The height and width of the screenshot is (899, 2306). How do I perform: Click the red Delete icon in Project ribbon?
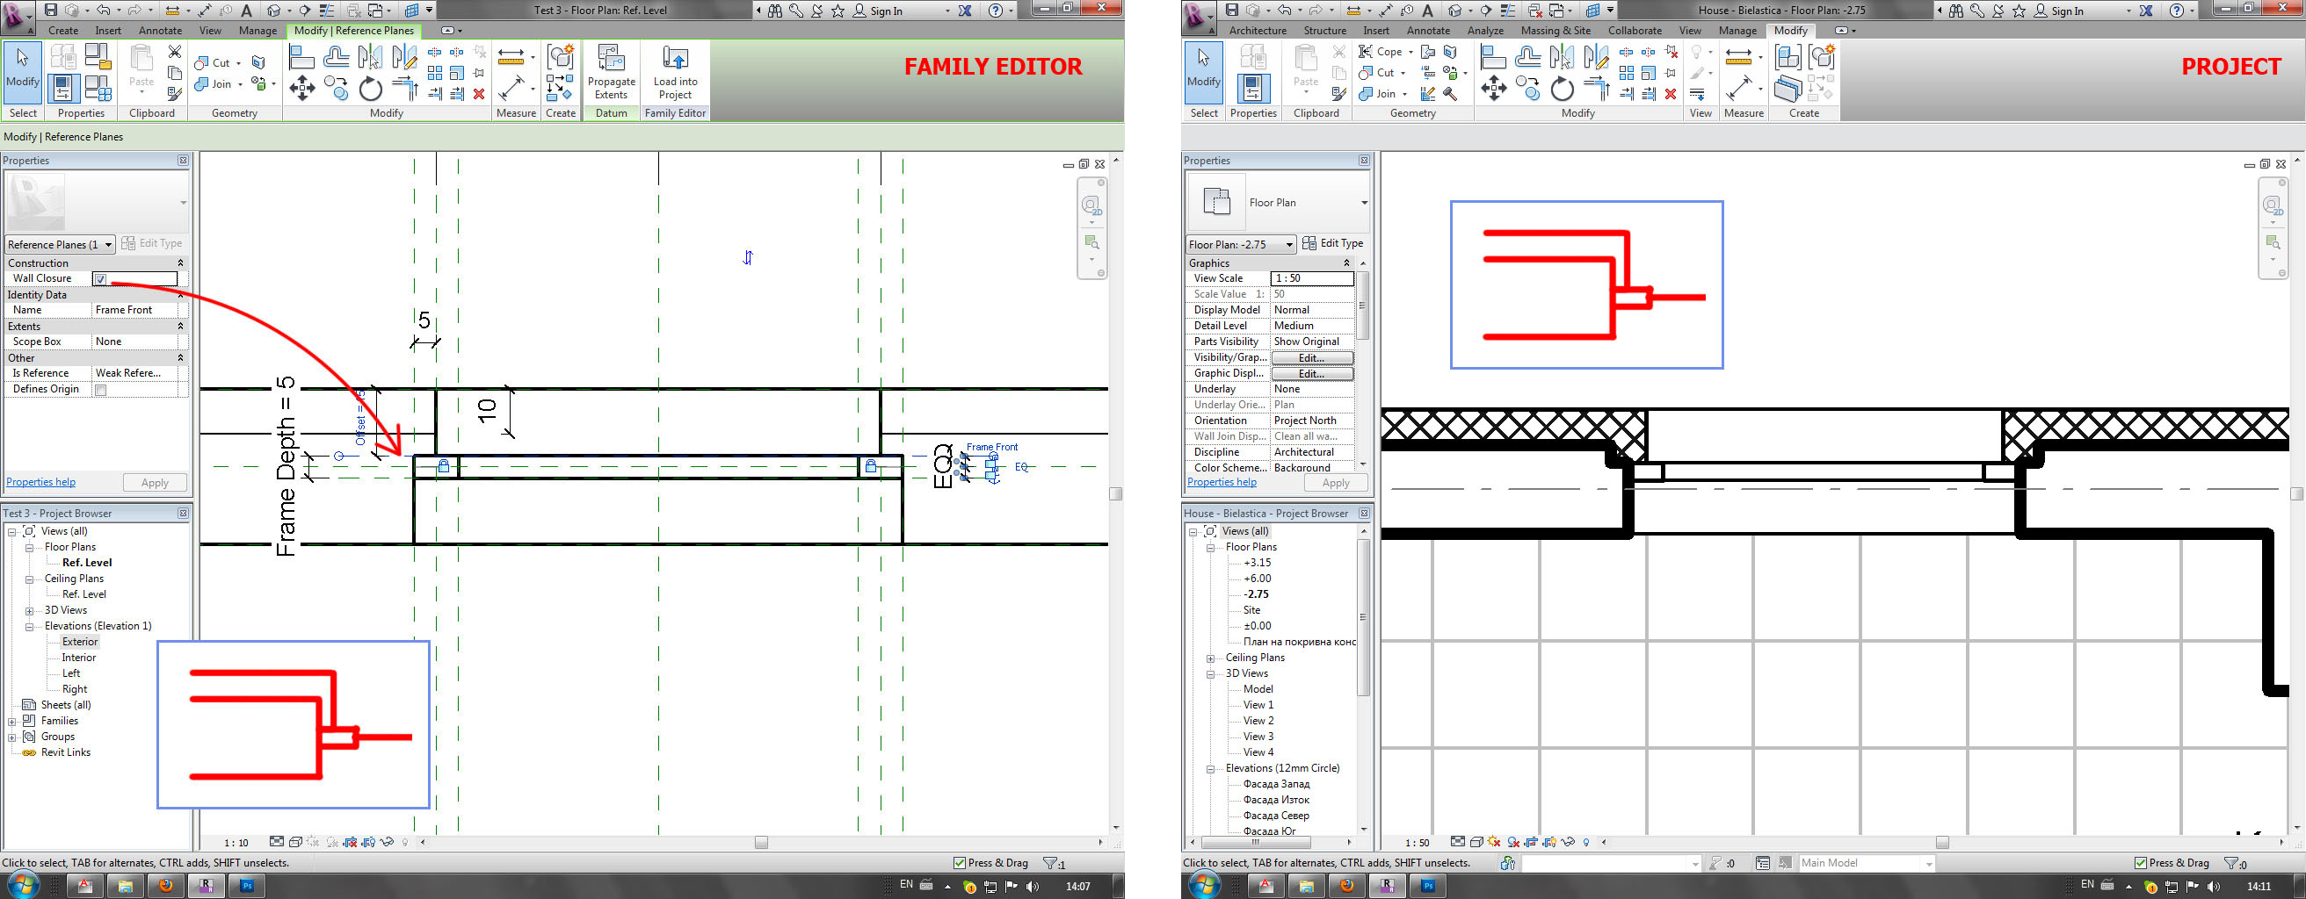coord(1671,94)
